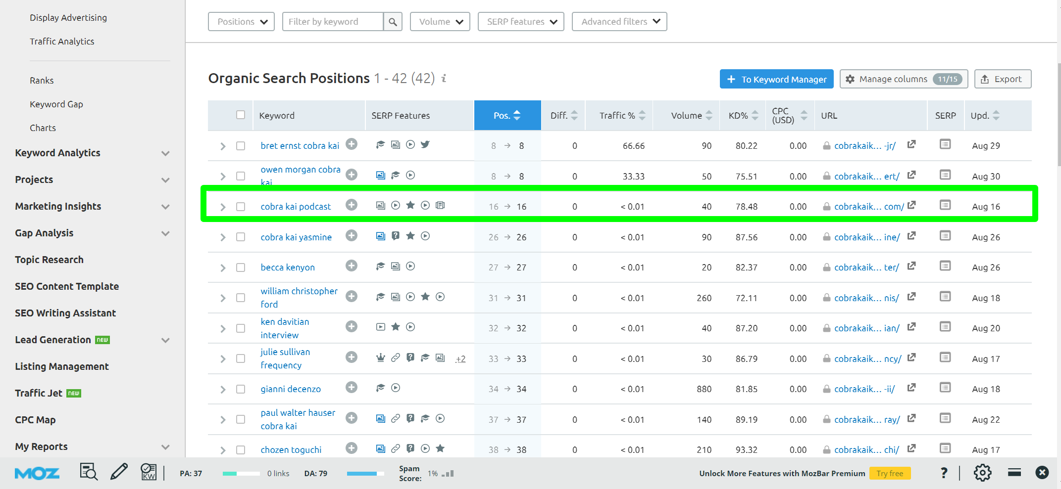Sort table by Pos. column header

507,115
